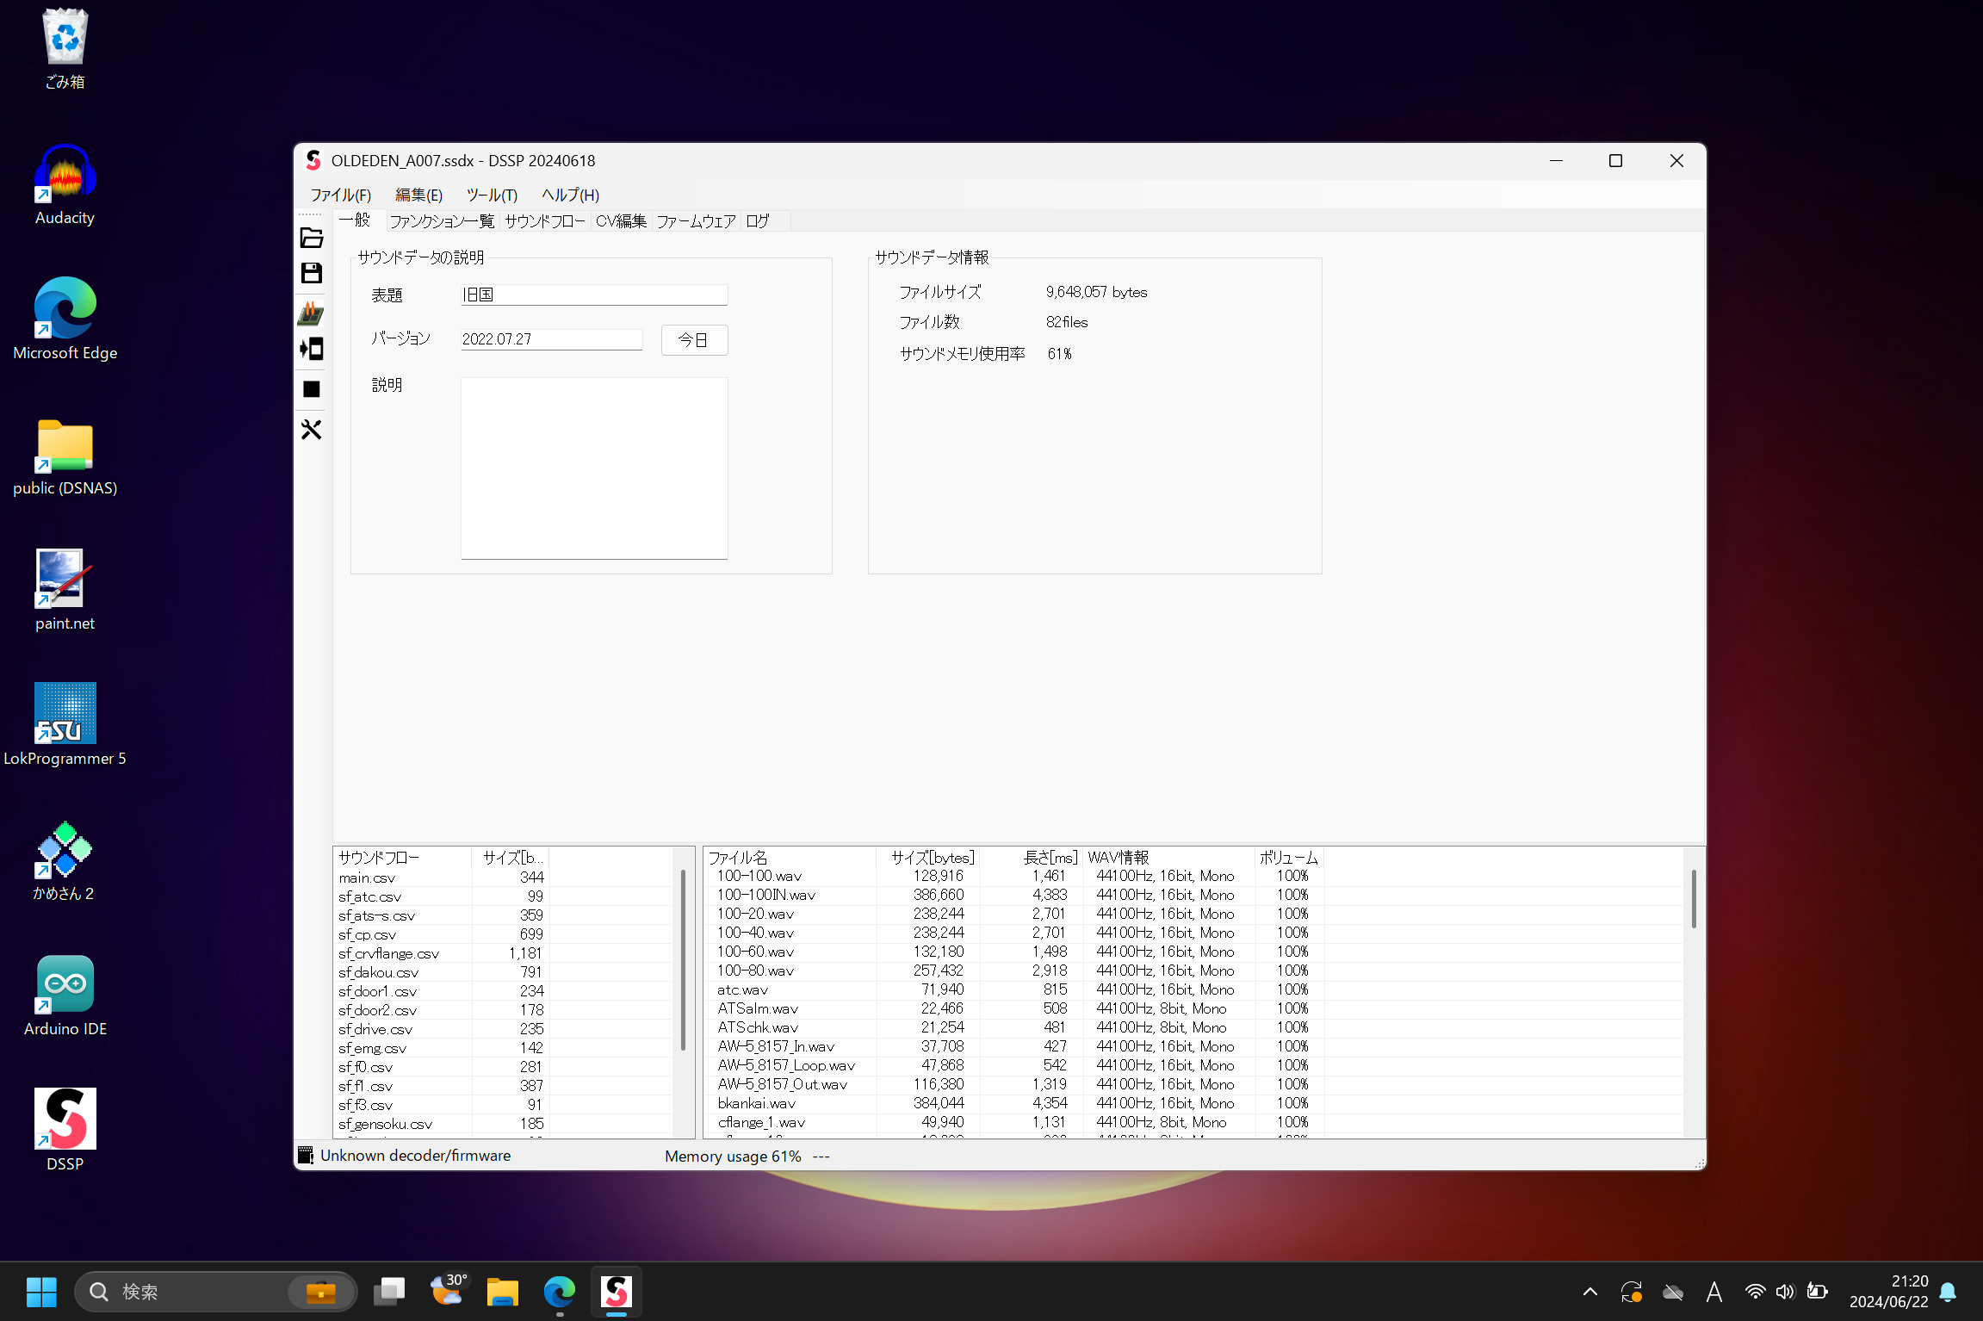The image size is (1983, 1321).
Task: Click the save floppy disk toolbar icon
Action: click(x=311, y=274)
